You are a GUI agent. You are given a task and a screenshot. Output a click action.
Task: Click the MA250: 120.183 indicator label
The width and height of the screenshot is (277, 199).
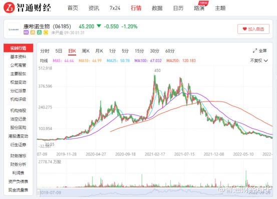(181, 60)
